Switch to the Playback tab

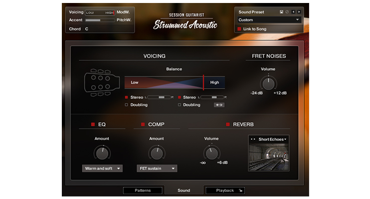click(x=225, y=190)
